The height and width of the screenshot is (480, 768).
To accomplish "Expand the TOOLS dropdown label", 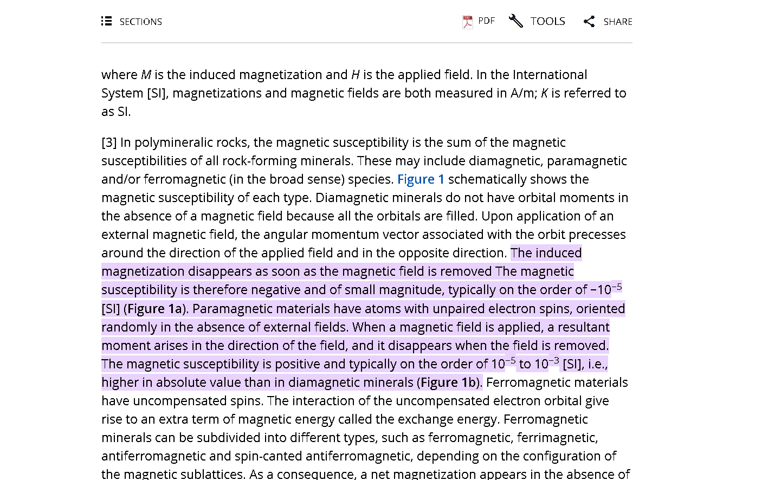I will pyautogui.click(x=547, y=21).
